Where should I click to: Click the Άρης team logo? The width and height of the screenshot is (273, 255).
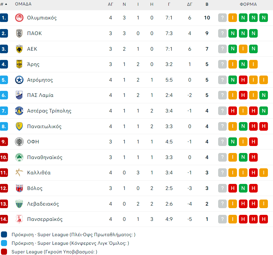[19, 64]
